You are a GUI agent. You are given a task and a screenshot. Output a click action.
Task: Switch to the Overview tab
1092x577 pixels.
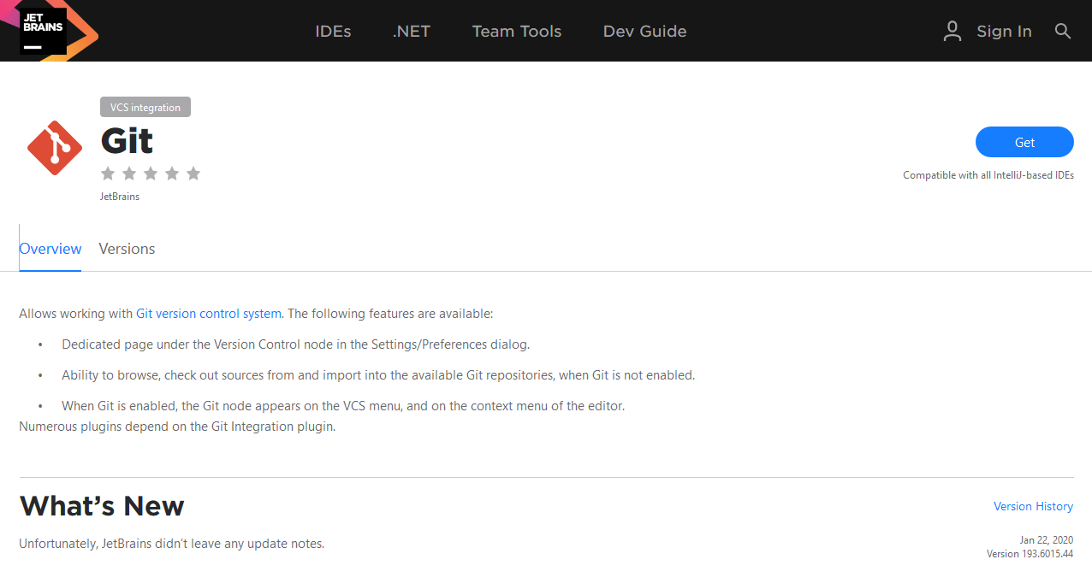[50, 249]
